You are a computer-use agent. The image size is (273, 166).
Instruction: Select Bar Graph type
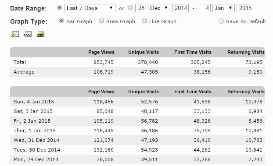61,21
